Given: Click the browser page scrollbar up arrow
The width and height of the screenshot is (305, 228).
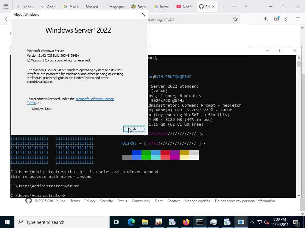Looking at the screenshot, I should click(302, 28).
